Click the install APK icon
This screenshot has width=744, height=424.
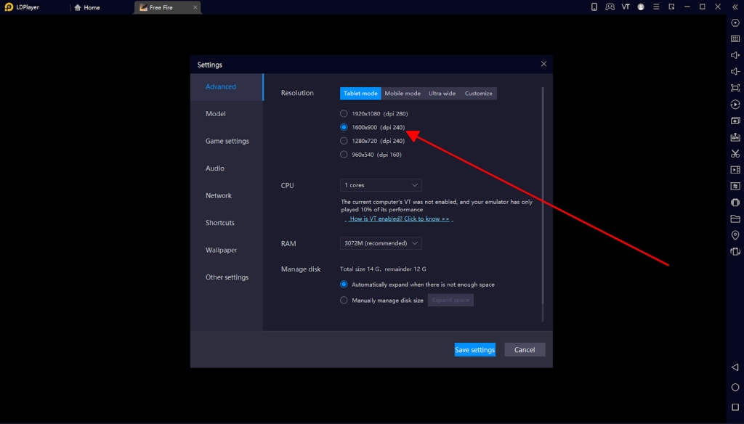735,137
